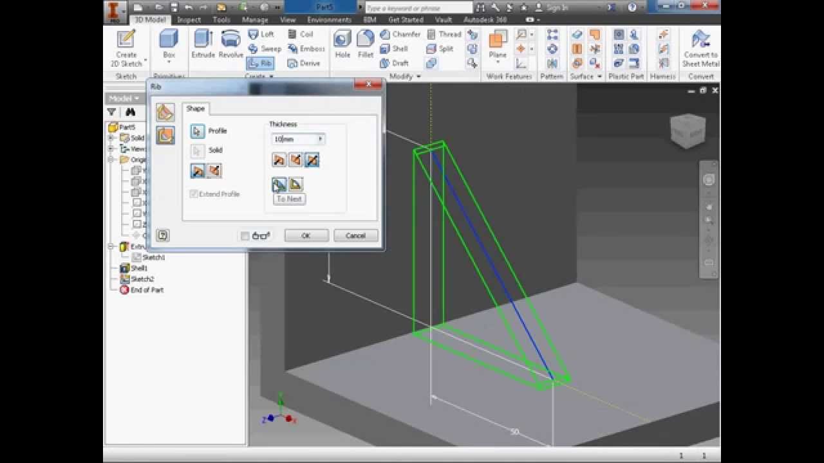Choose the Draft tool
Image resolution: width=824 pixels, height=463 pixels.
pos(394,63)
